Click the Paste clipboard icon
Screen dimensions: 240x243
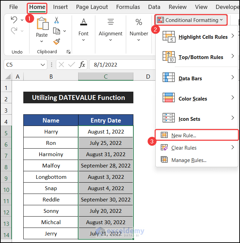(x=43, y=23)
